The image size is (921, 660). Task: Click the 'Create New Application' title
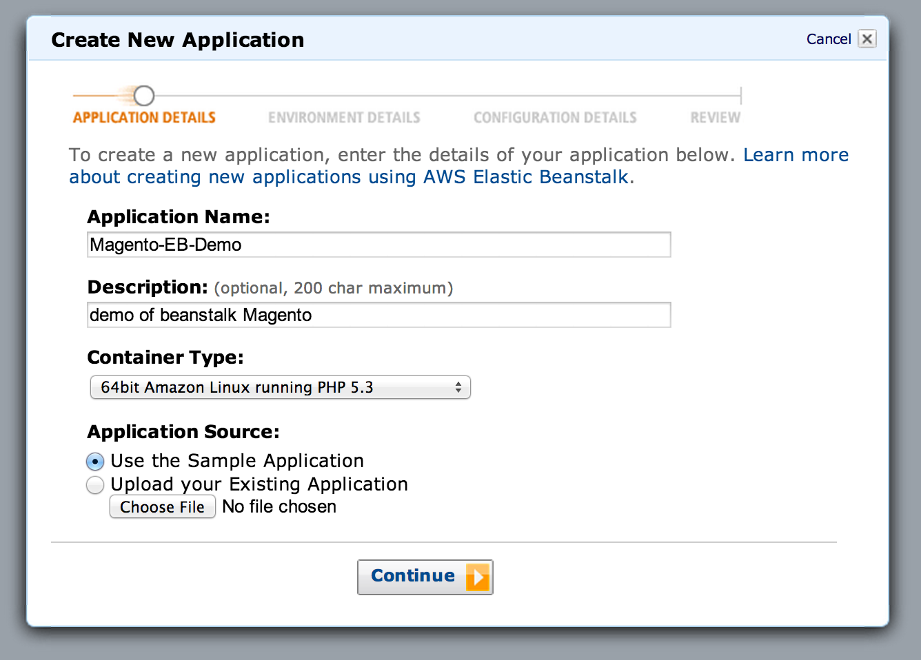[x=178, y=40]
